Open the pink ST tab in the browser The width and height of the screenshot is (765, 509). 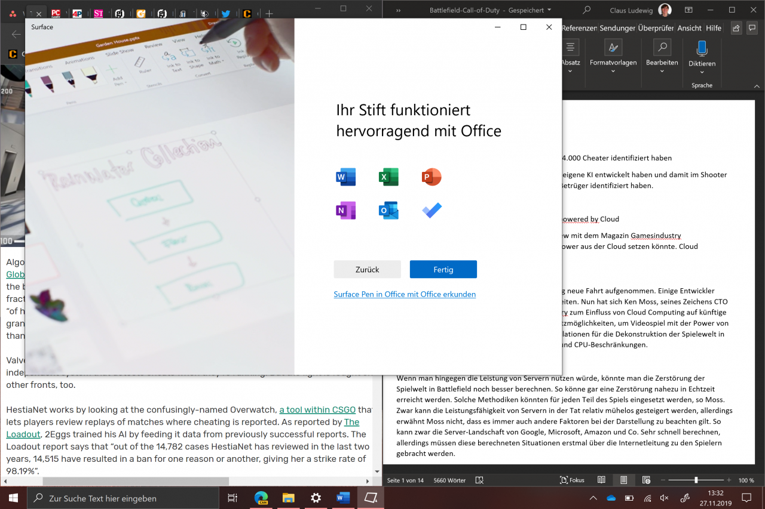[x=99, y=13]
